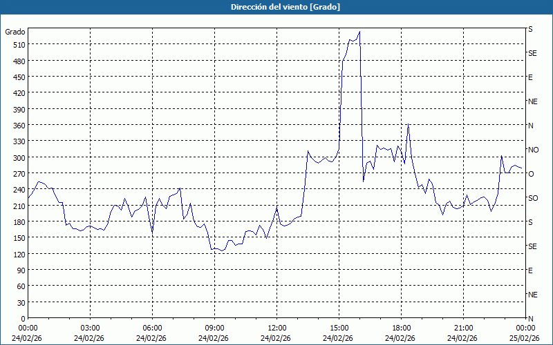The width and height of the screenshot is (553, 345).
Task: Select the 510 value on the degree axis
Action: pos(15,45)
